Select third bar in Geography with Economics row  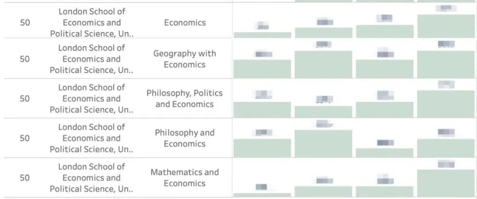pyautogui.click(x=384, y=69)
